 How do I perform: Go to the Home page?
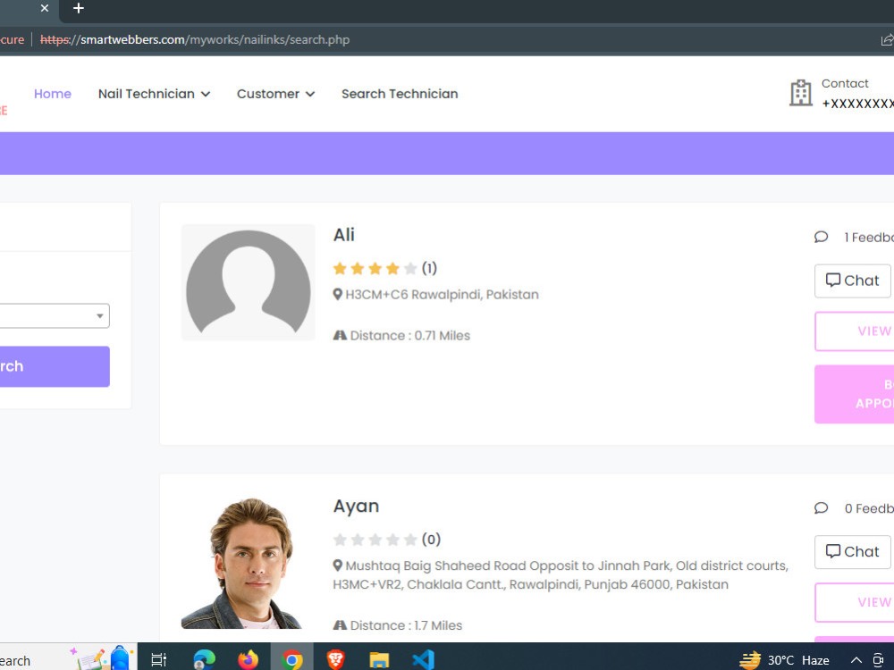pos(53,94)
